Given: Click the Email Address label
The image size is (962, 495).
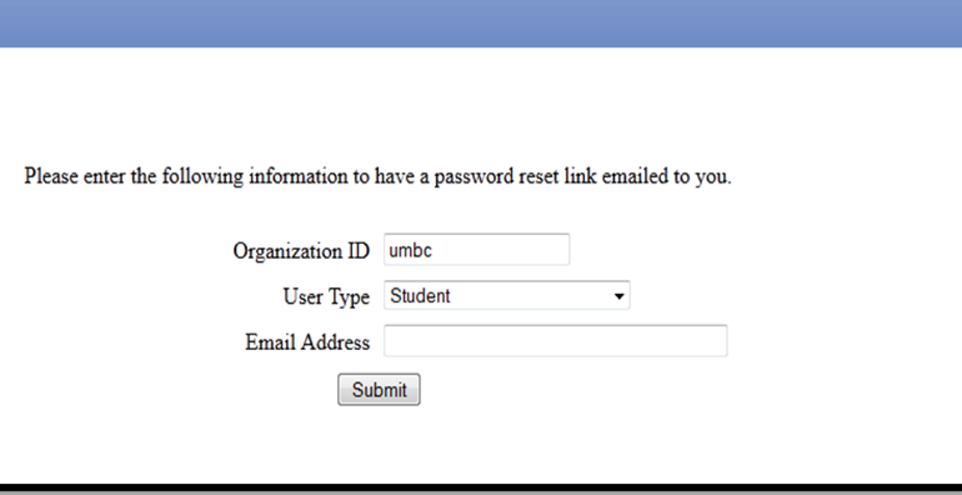Looking at the screenshot, I should [x=307, y=343].
